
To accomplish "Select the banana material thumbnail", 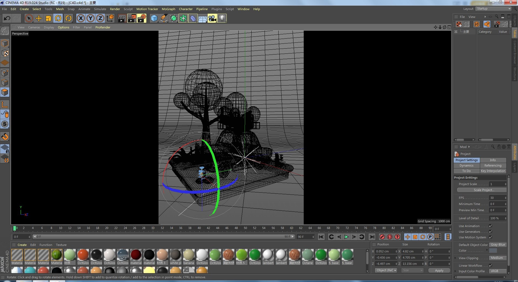I will click(189, 257).
